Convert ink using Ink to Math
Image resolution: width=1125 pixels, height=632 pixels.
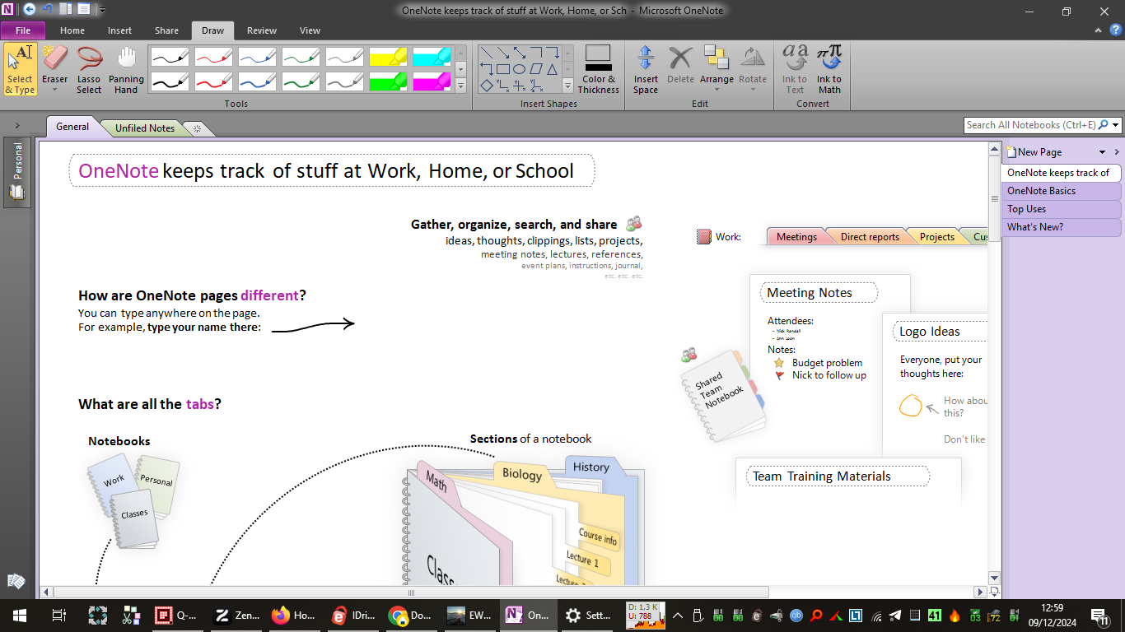(829, 70)
